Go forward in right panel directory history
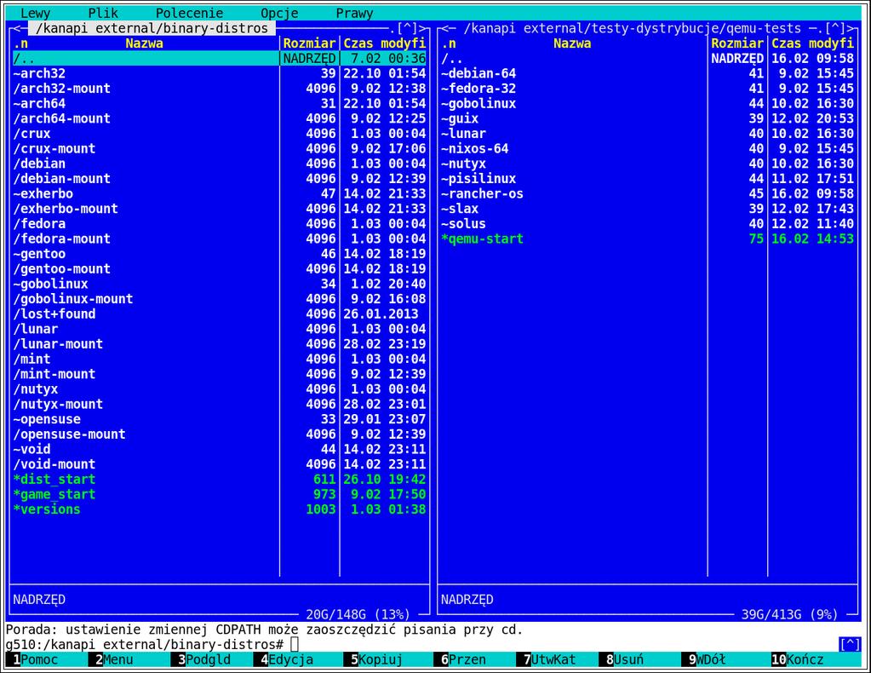The image size is (871, 673). [x=851, y=28]
